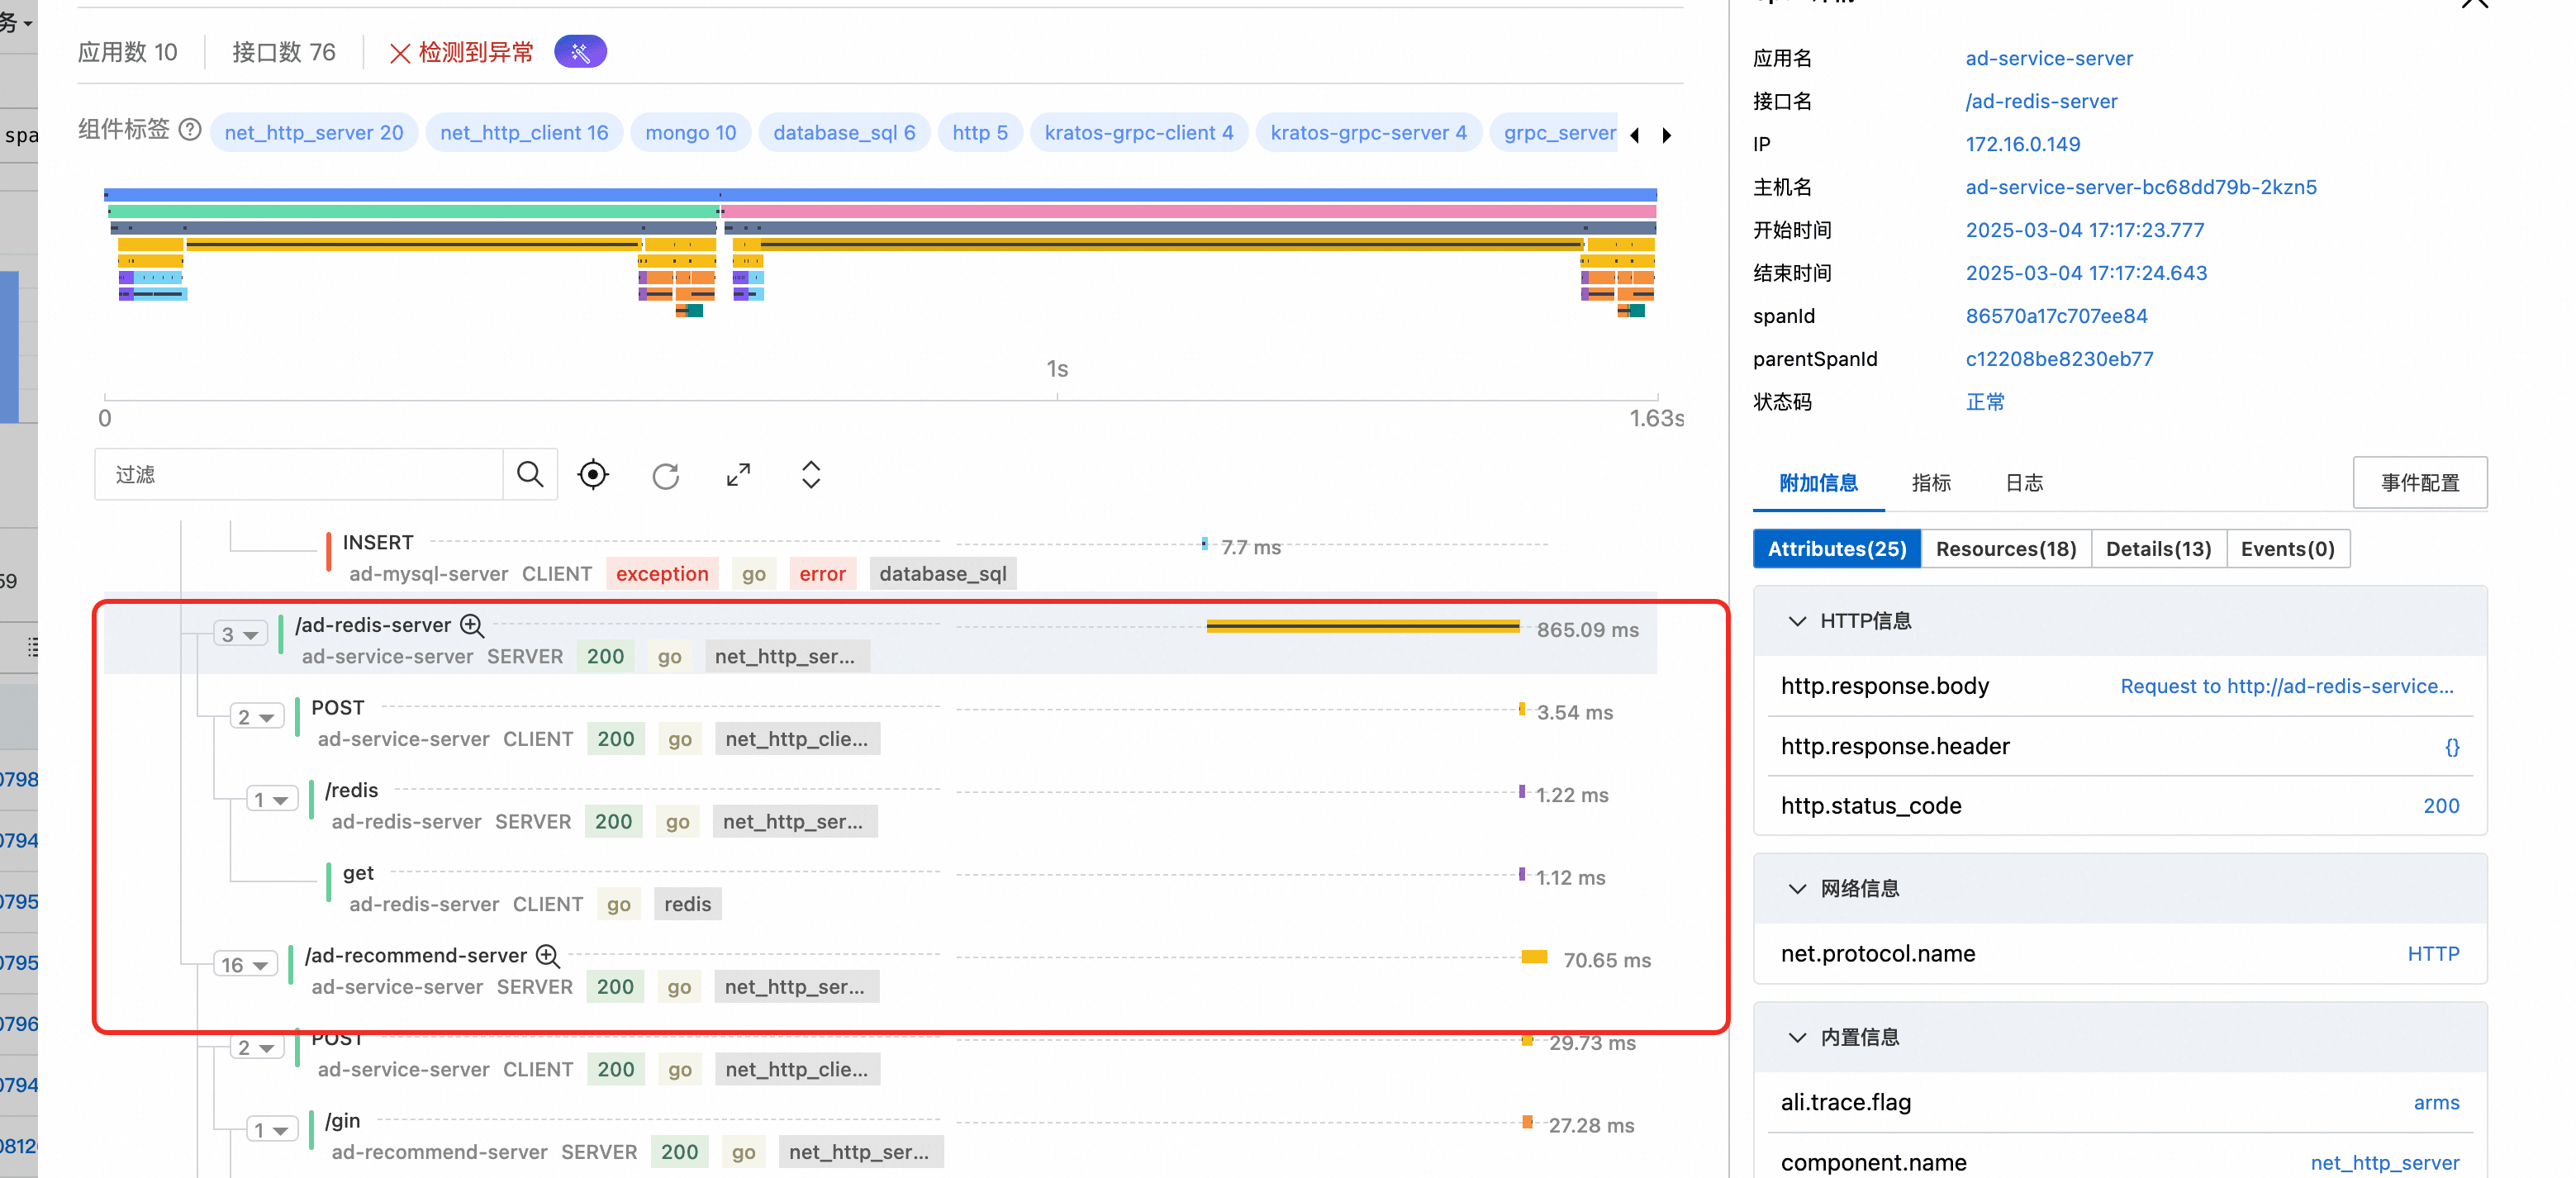Click the search magnifier icon by filter
This screenshot has height=1178, width=2576.
530,474
